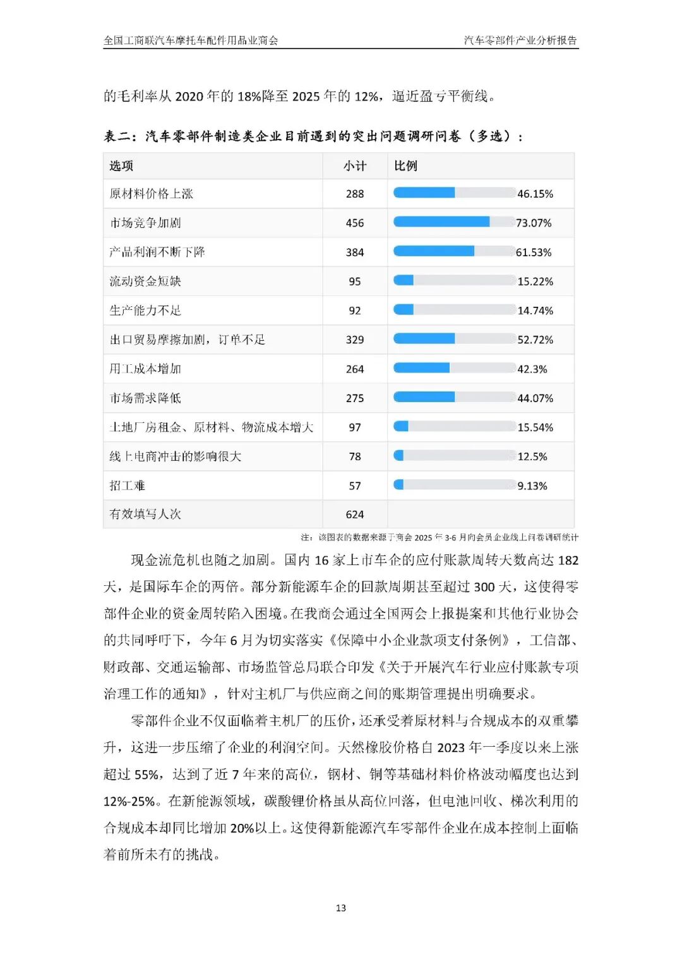Click the page number 13
Image resolution: width=682 pixels, height=964 pixels.
[x=341, y=908]
